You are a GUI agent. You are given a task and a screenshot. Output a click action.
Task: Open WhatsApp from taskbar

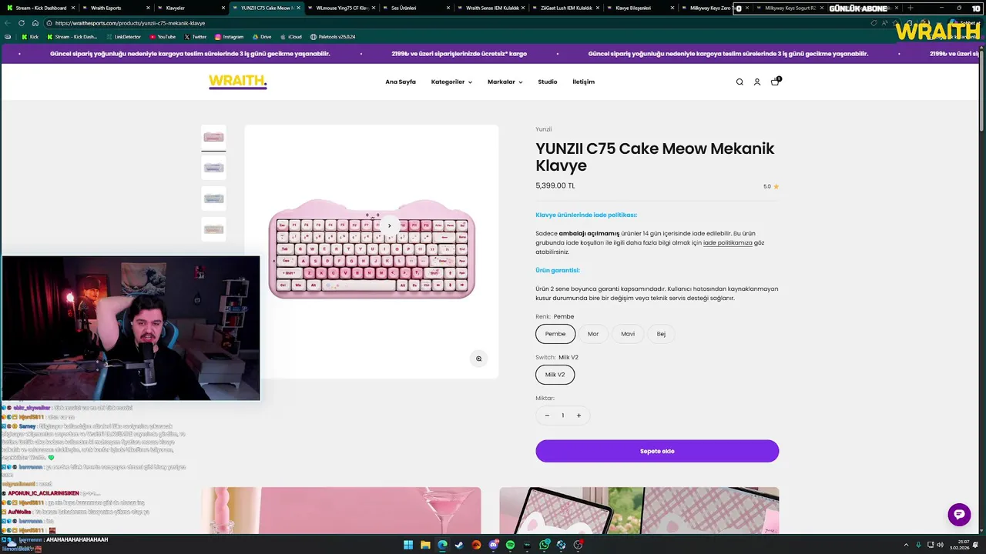point(545,545)
